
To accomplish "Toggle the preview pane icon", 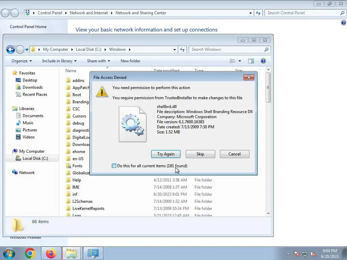I will click(x=251, y=61).
